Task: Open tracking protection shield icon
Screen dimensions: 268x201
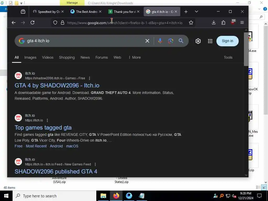Action: [x=55, y=23]
